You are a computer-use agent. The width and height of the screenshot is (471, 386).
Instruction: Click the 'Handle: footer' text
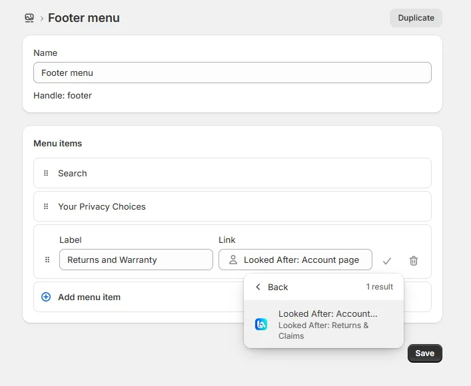point(63,95)
